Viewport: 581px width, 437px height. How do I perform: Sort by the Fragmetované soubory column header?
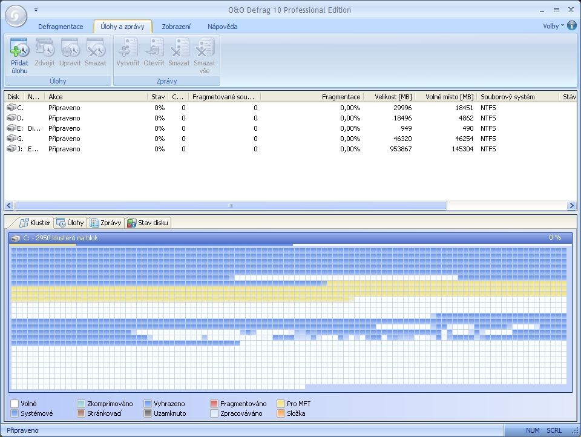[225, 97]
